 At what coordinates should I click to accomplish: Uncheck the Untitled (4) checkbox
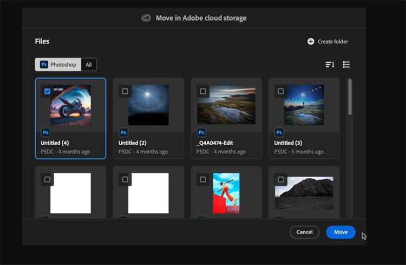coord(47,91)
